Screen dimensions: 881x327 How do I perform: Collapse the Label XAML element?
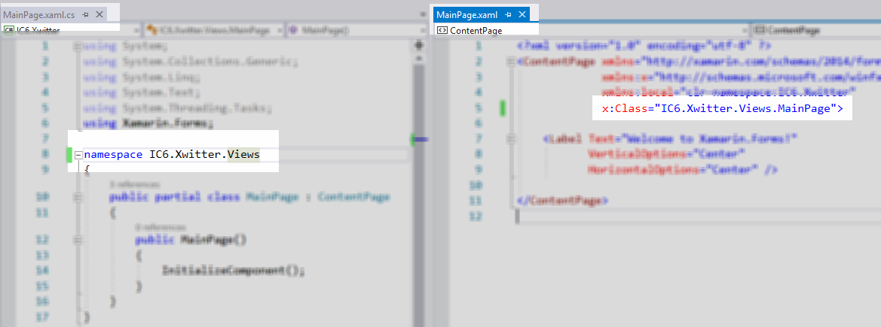click(512, 139)
